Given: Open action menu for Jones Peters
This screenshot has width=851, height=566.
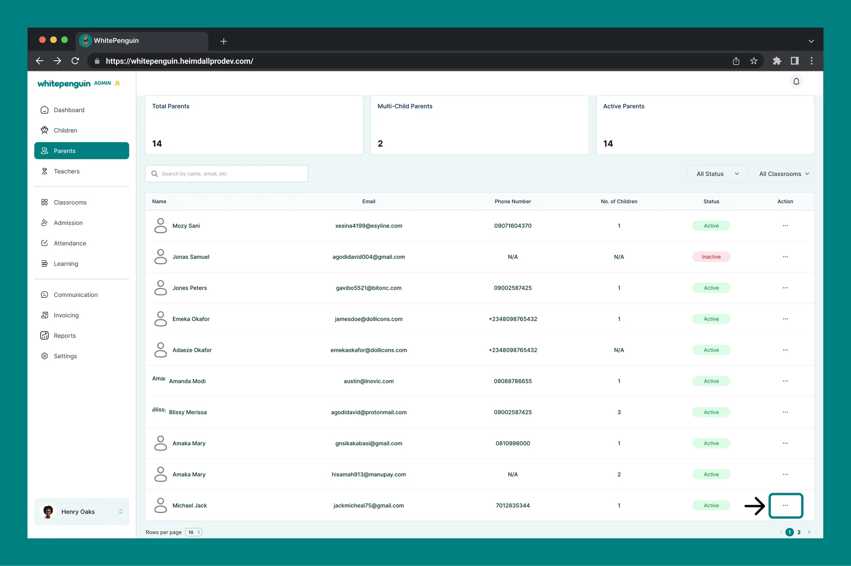Looking at the screenshot, I should coord(785,288).
